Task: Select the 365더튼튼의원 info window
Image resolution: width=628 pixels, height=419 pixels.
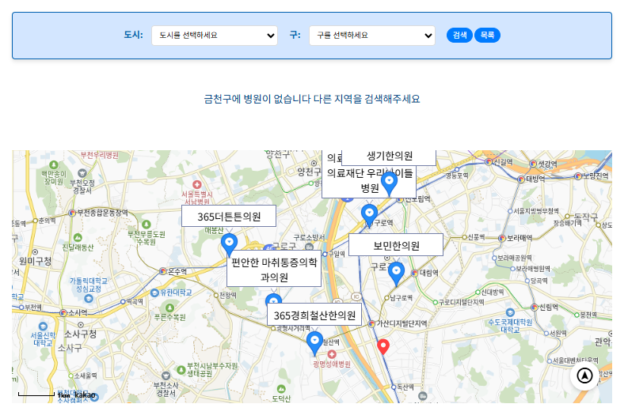Action: pyautogui.click(x=229, y=217)
